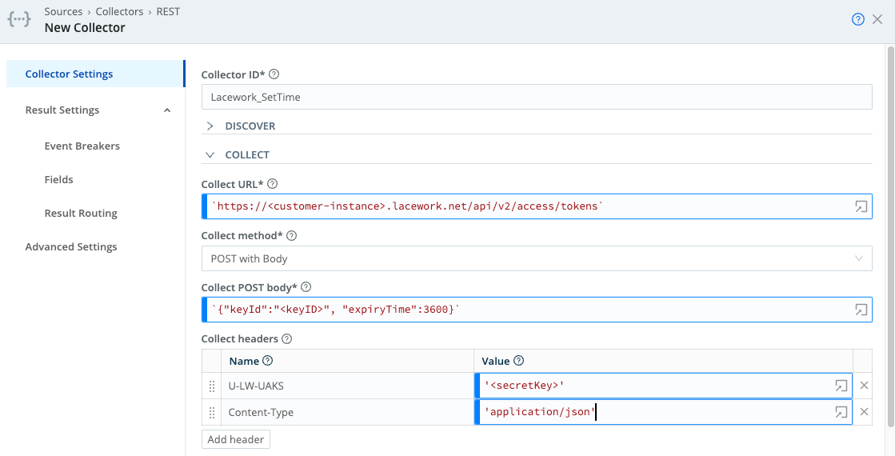Show help for Collect headers
The height and width of the screenshot is (456, 895).
tap(287, 339)
